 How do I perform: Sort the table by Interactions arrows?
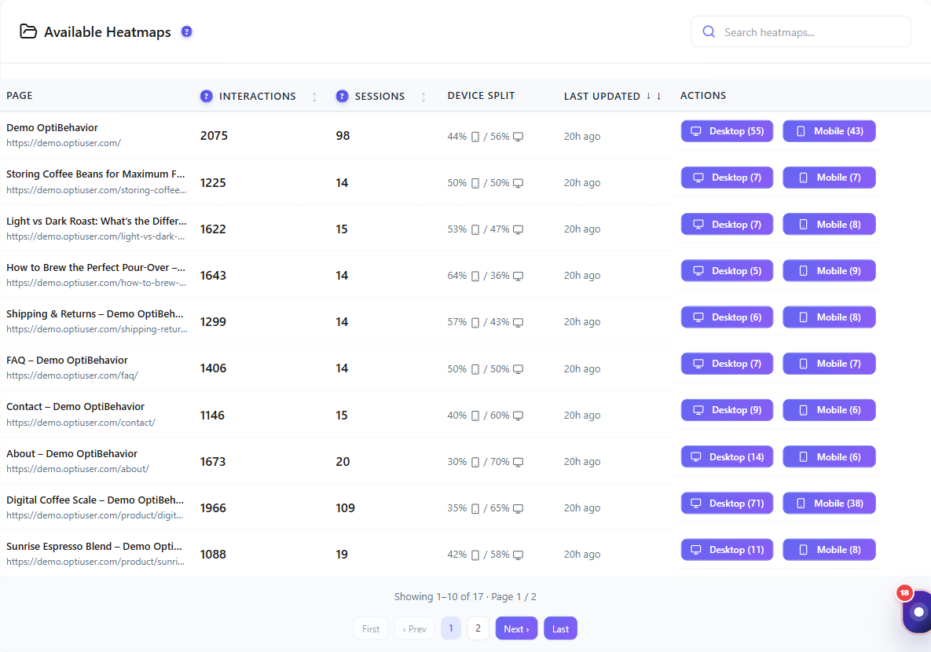click(x=314, y=97)
